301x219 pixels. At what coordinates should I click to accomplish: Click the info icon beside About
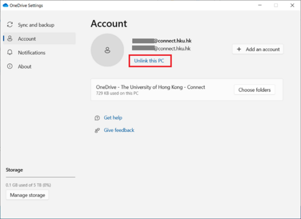pos(10,66)
